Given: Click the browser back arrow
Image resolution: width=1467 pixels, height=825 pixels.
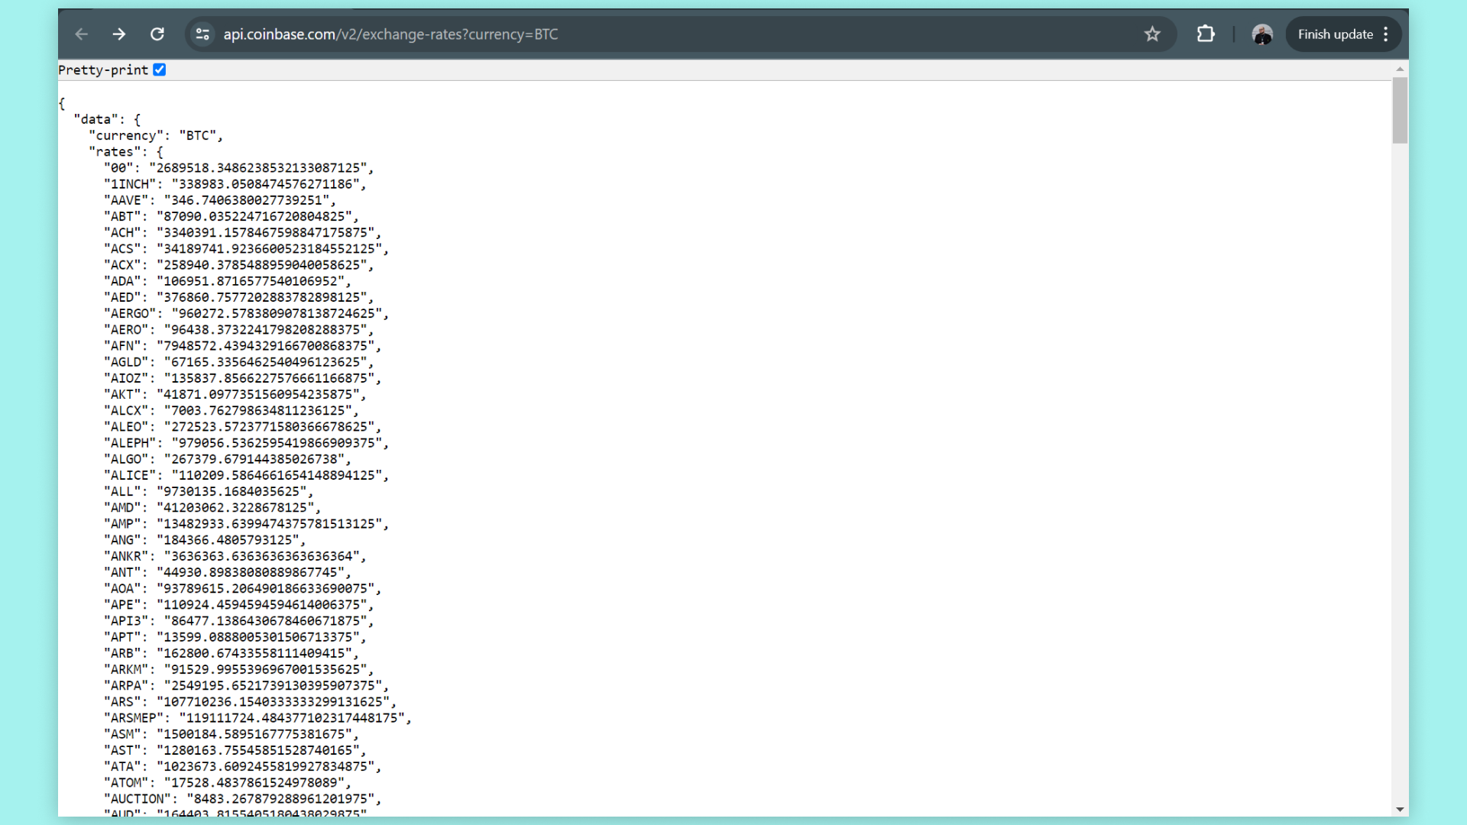Looking at the screenshot, I should [82, 34].
